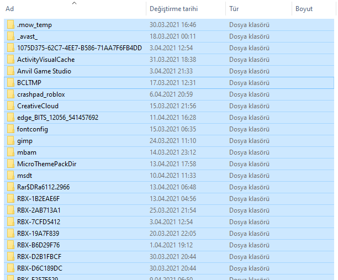Select the RBX-19A7F839 folder name
The image size is (338, 280).
point(38,234)
